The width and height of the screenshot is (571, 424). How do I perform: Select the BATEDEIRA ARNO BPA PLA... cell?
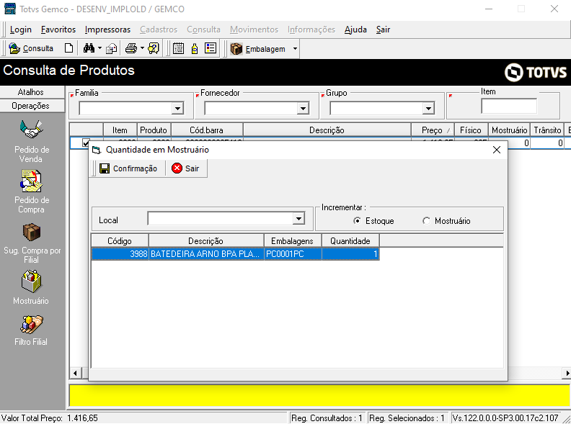[206, 254]
